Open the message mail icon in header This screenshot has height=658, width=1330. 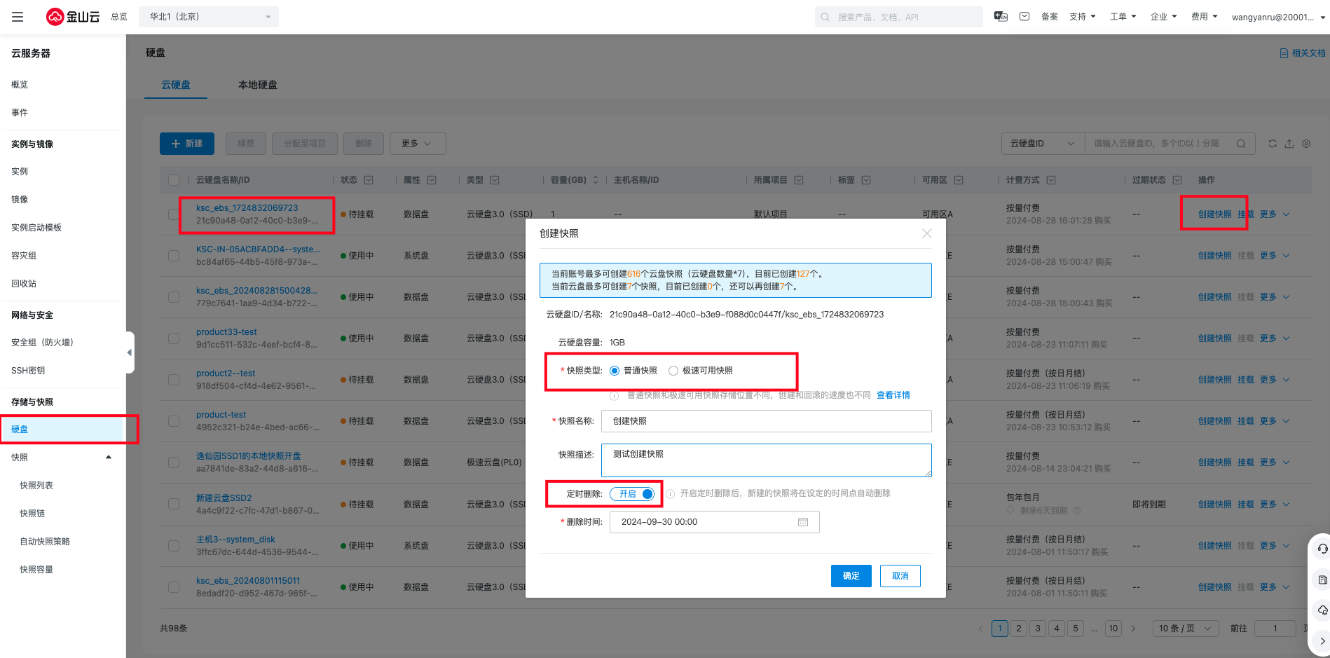(1024, 17)
